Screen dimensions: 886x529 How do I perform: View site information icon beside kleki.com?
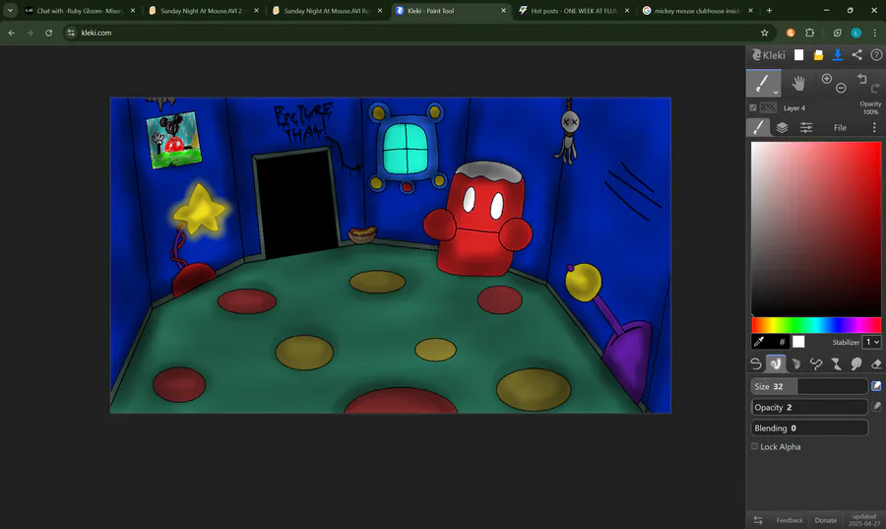(x=71, y=33)
